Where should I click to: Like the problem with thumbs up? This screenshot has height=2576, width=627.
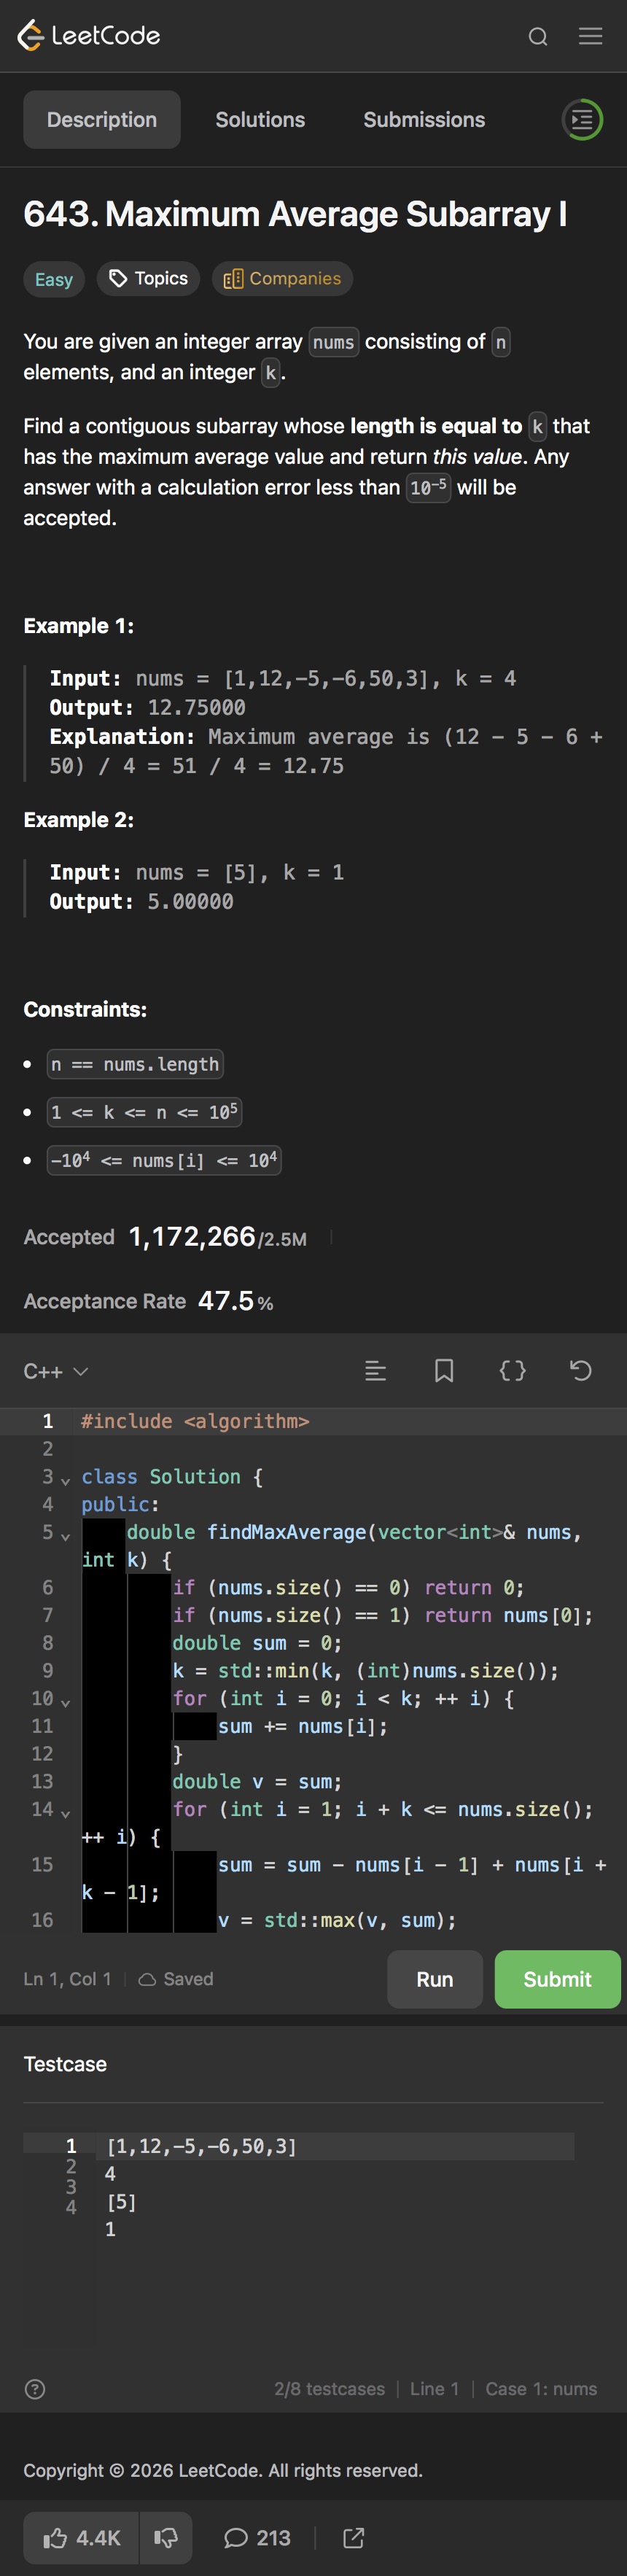tap(82, 2538)
